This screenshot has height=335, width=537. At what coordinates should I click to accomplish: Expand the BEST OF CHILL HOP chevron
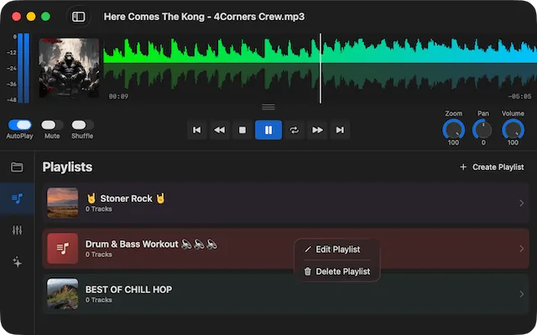click(x=521, y=294)
